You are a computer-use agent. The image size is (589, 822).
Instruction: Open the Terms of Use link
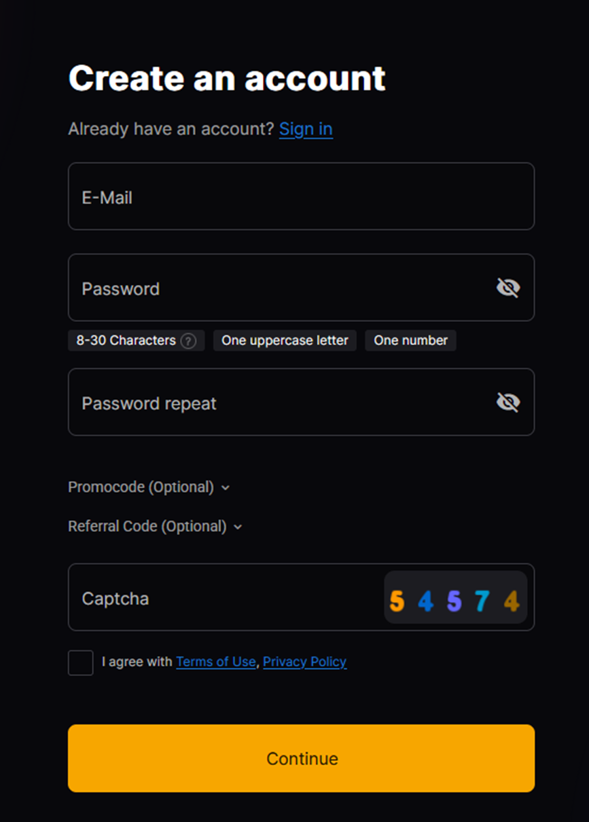[x=215, y=662]
